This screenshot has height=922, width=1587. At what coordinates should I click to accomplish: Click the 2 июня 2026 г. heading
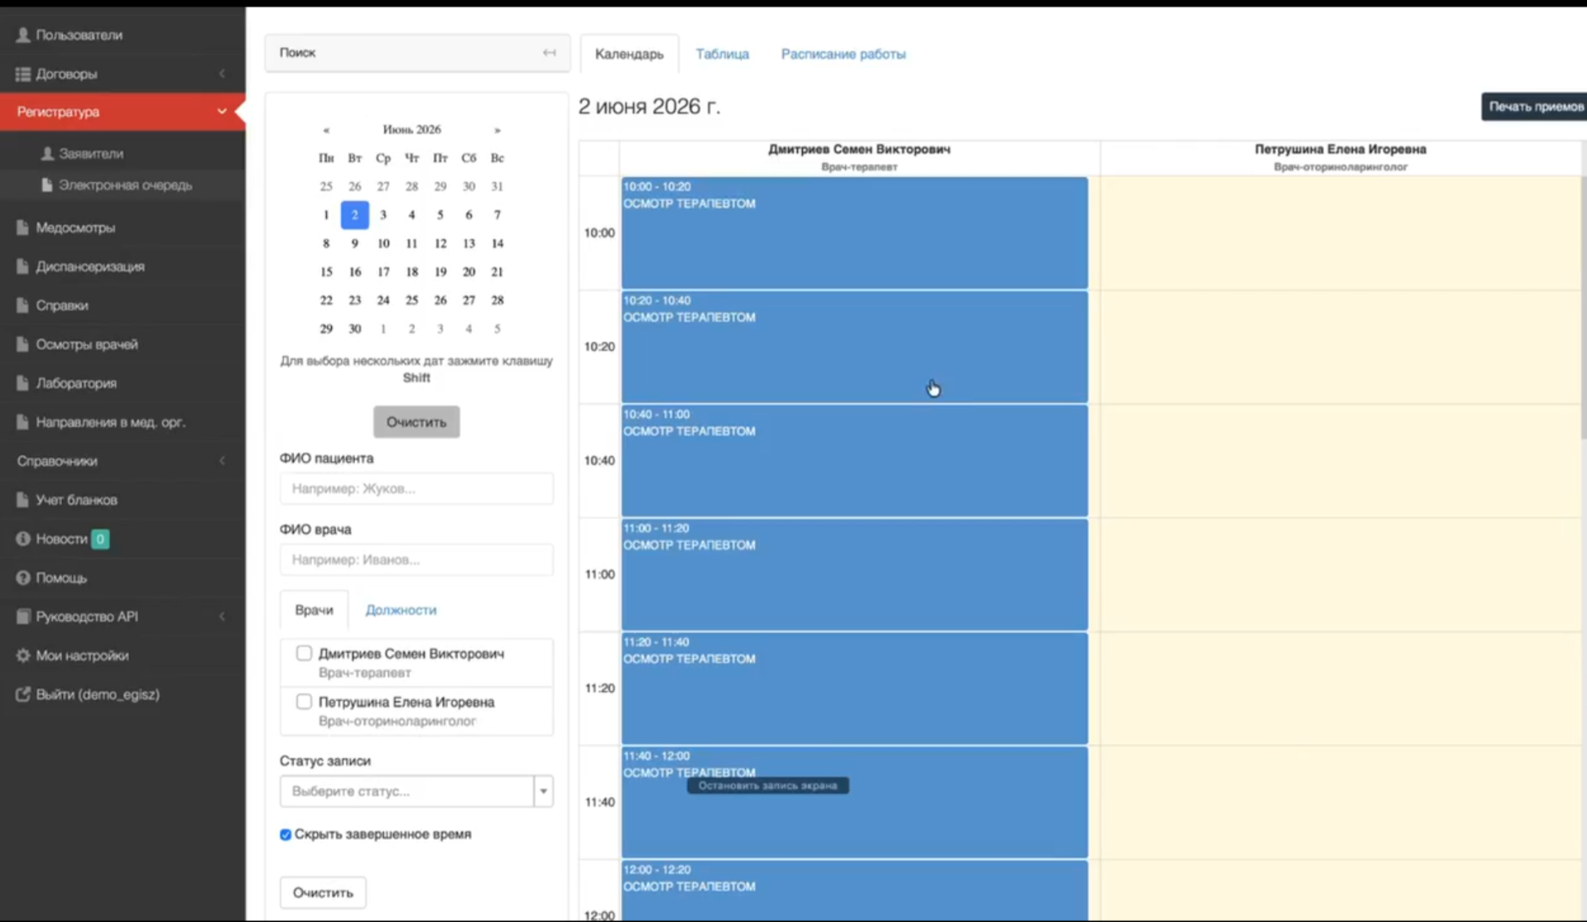pyautogui.click(x=649, y=107)
